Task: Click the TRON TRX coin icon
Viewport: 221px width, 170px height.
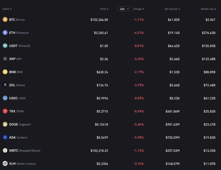Action: 5,111
